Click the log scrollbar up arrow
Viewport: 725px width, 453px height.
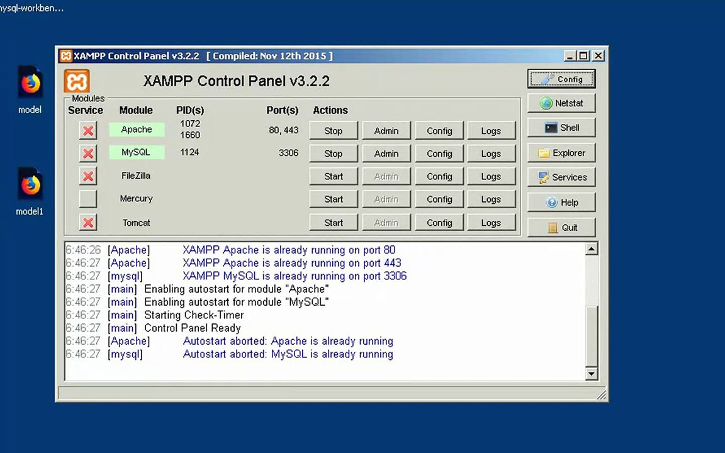592,249
